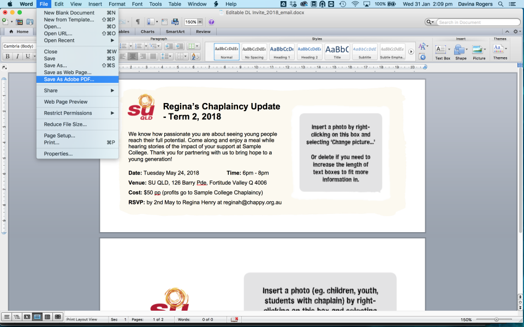The image size is (524, 327).
Task: Toggle center text alignment button
Action: click(132, 56)
